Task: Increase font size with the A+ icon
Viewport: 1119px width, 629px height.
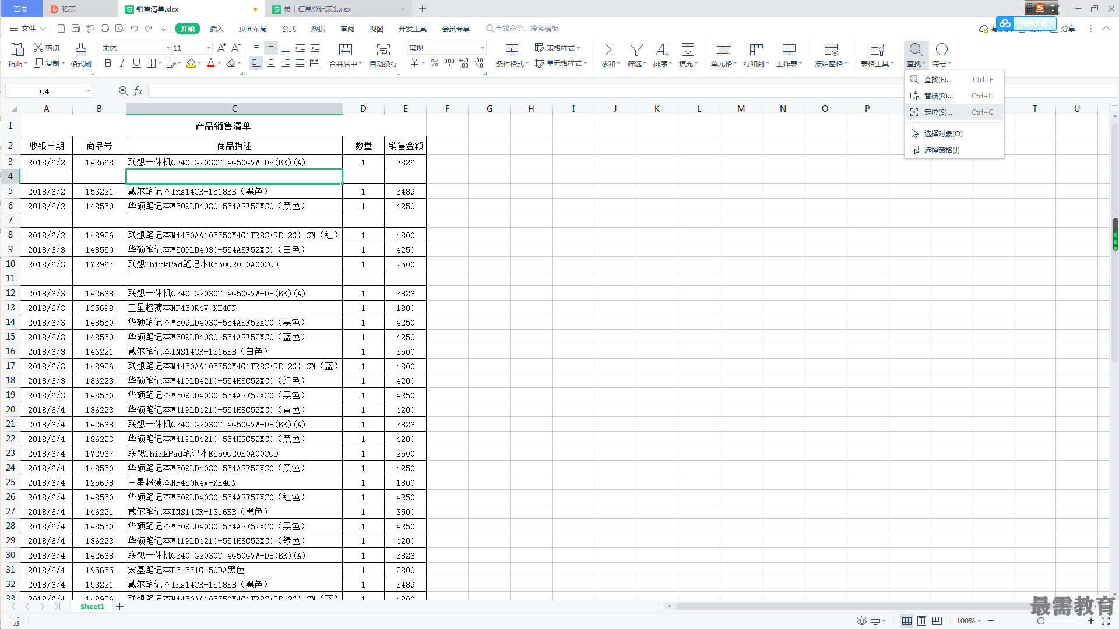Action: point(221,48)
